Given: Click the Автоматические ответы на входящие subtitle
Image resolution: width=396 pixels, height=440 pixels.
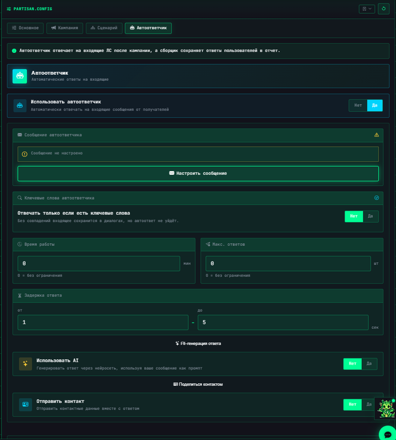Looking at the screenshot, I should (x=70, y=80).
